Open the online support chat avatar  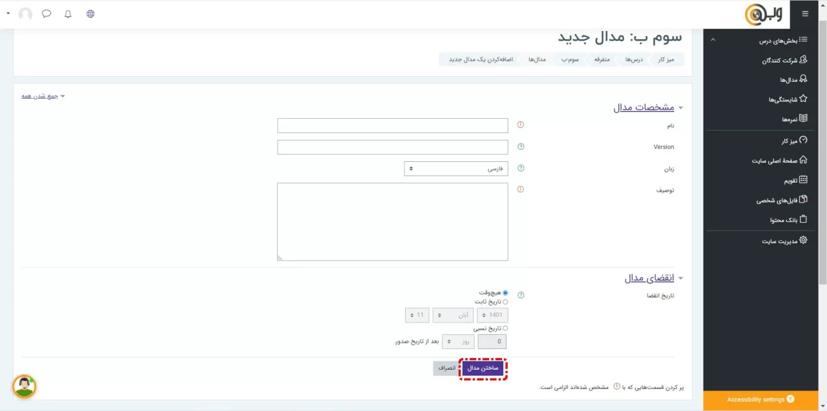(25, 386)
